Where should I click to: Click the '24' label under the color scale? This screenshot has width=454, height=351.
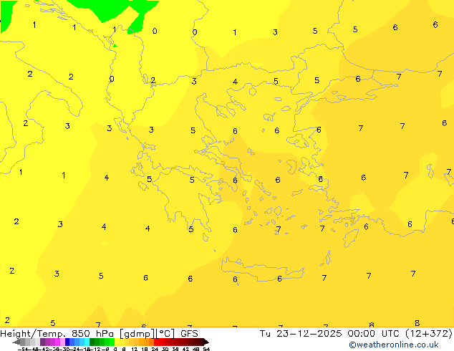pyautogui.click(x=155, y=350)
